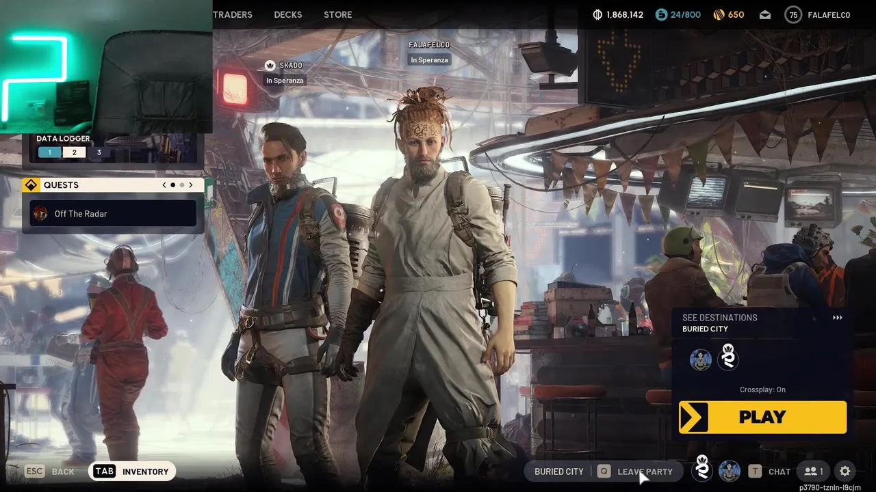The image size is (876, 492).
Task: Click the FALAFELCO name tag above the character
Action: tap(429, 45)
